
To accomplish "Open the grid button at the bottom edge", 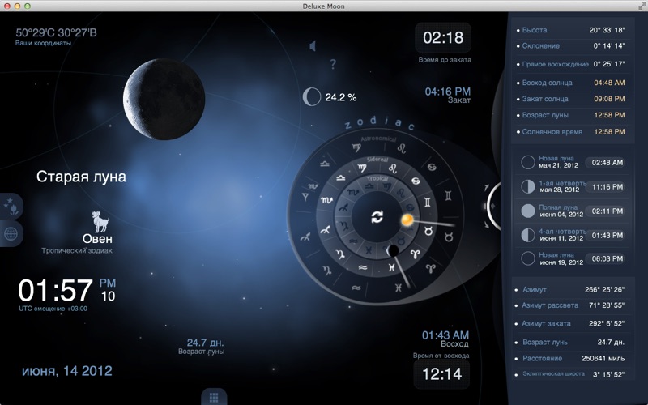I will point(214,397).
